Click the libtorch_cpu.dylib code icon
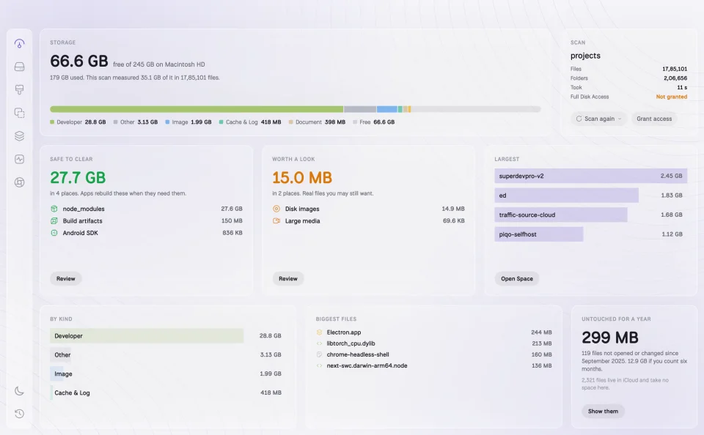 [319, 343]
